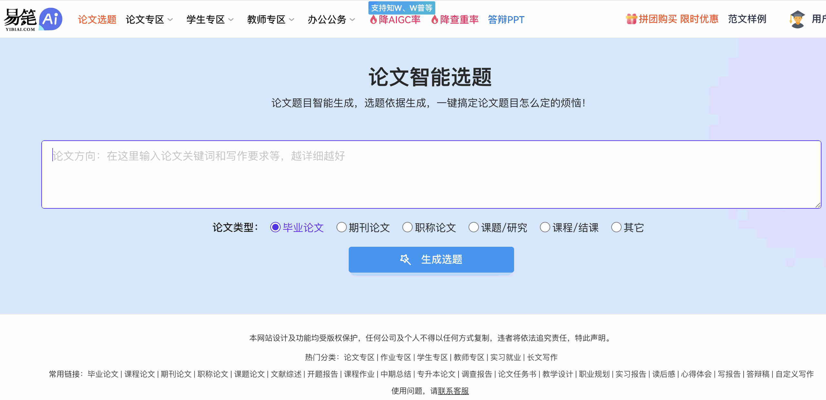This screenshot has height=400, width=826.
Task: Open the 自定义写作 footer link
Action: tap(795, 374)
